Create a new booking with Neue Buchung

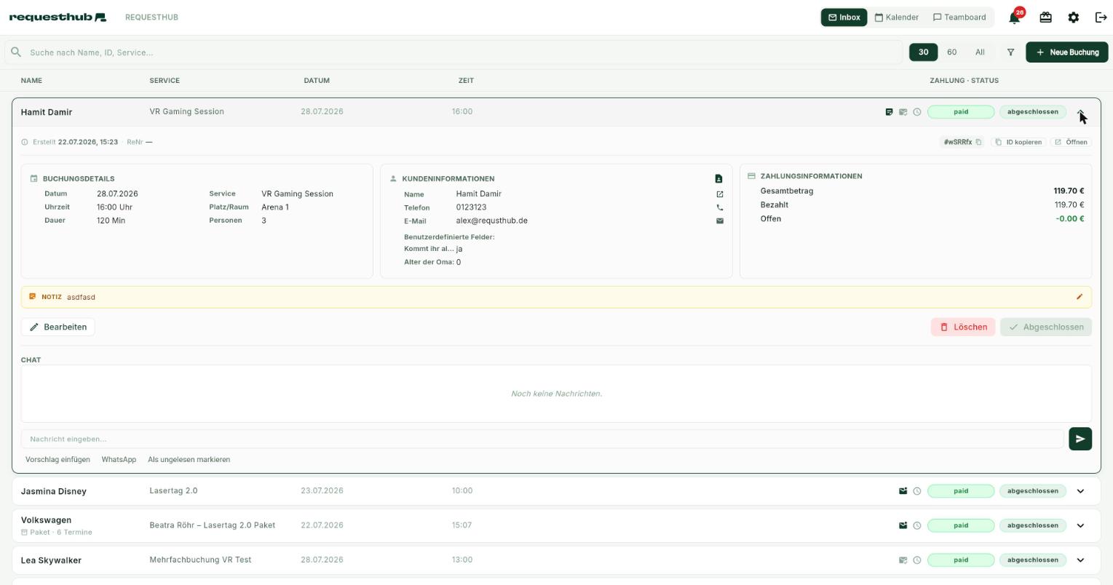tap(1067, 52)
